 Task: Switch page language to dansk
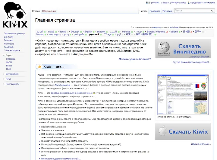tap(62, 32)
